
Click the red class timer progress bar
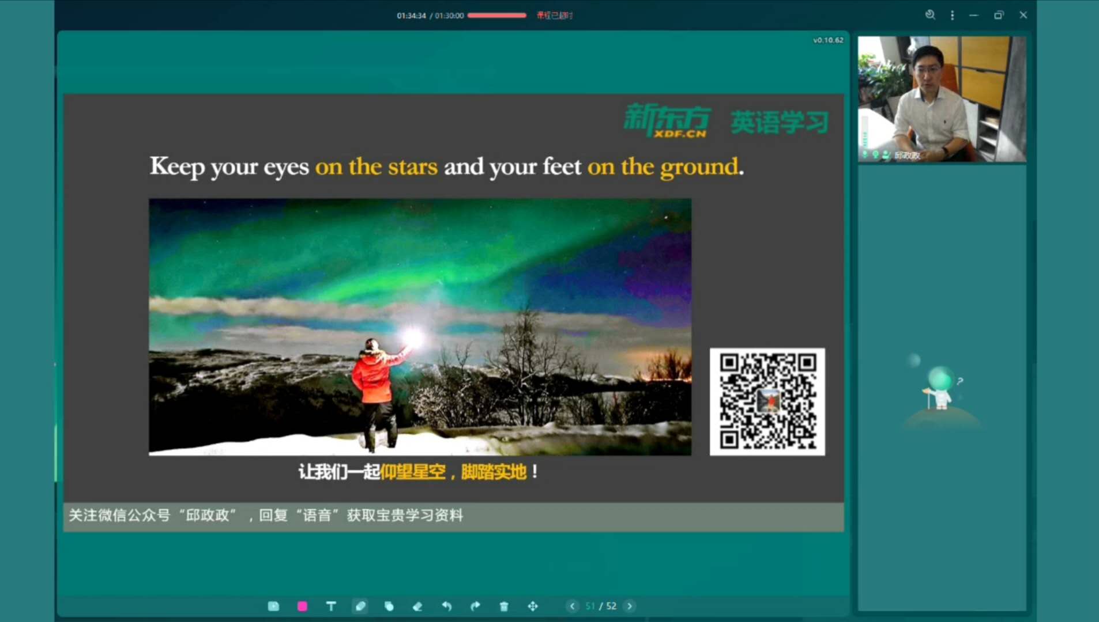[496, 16]
